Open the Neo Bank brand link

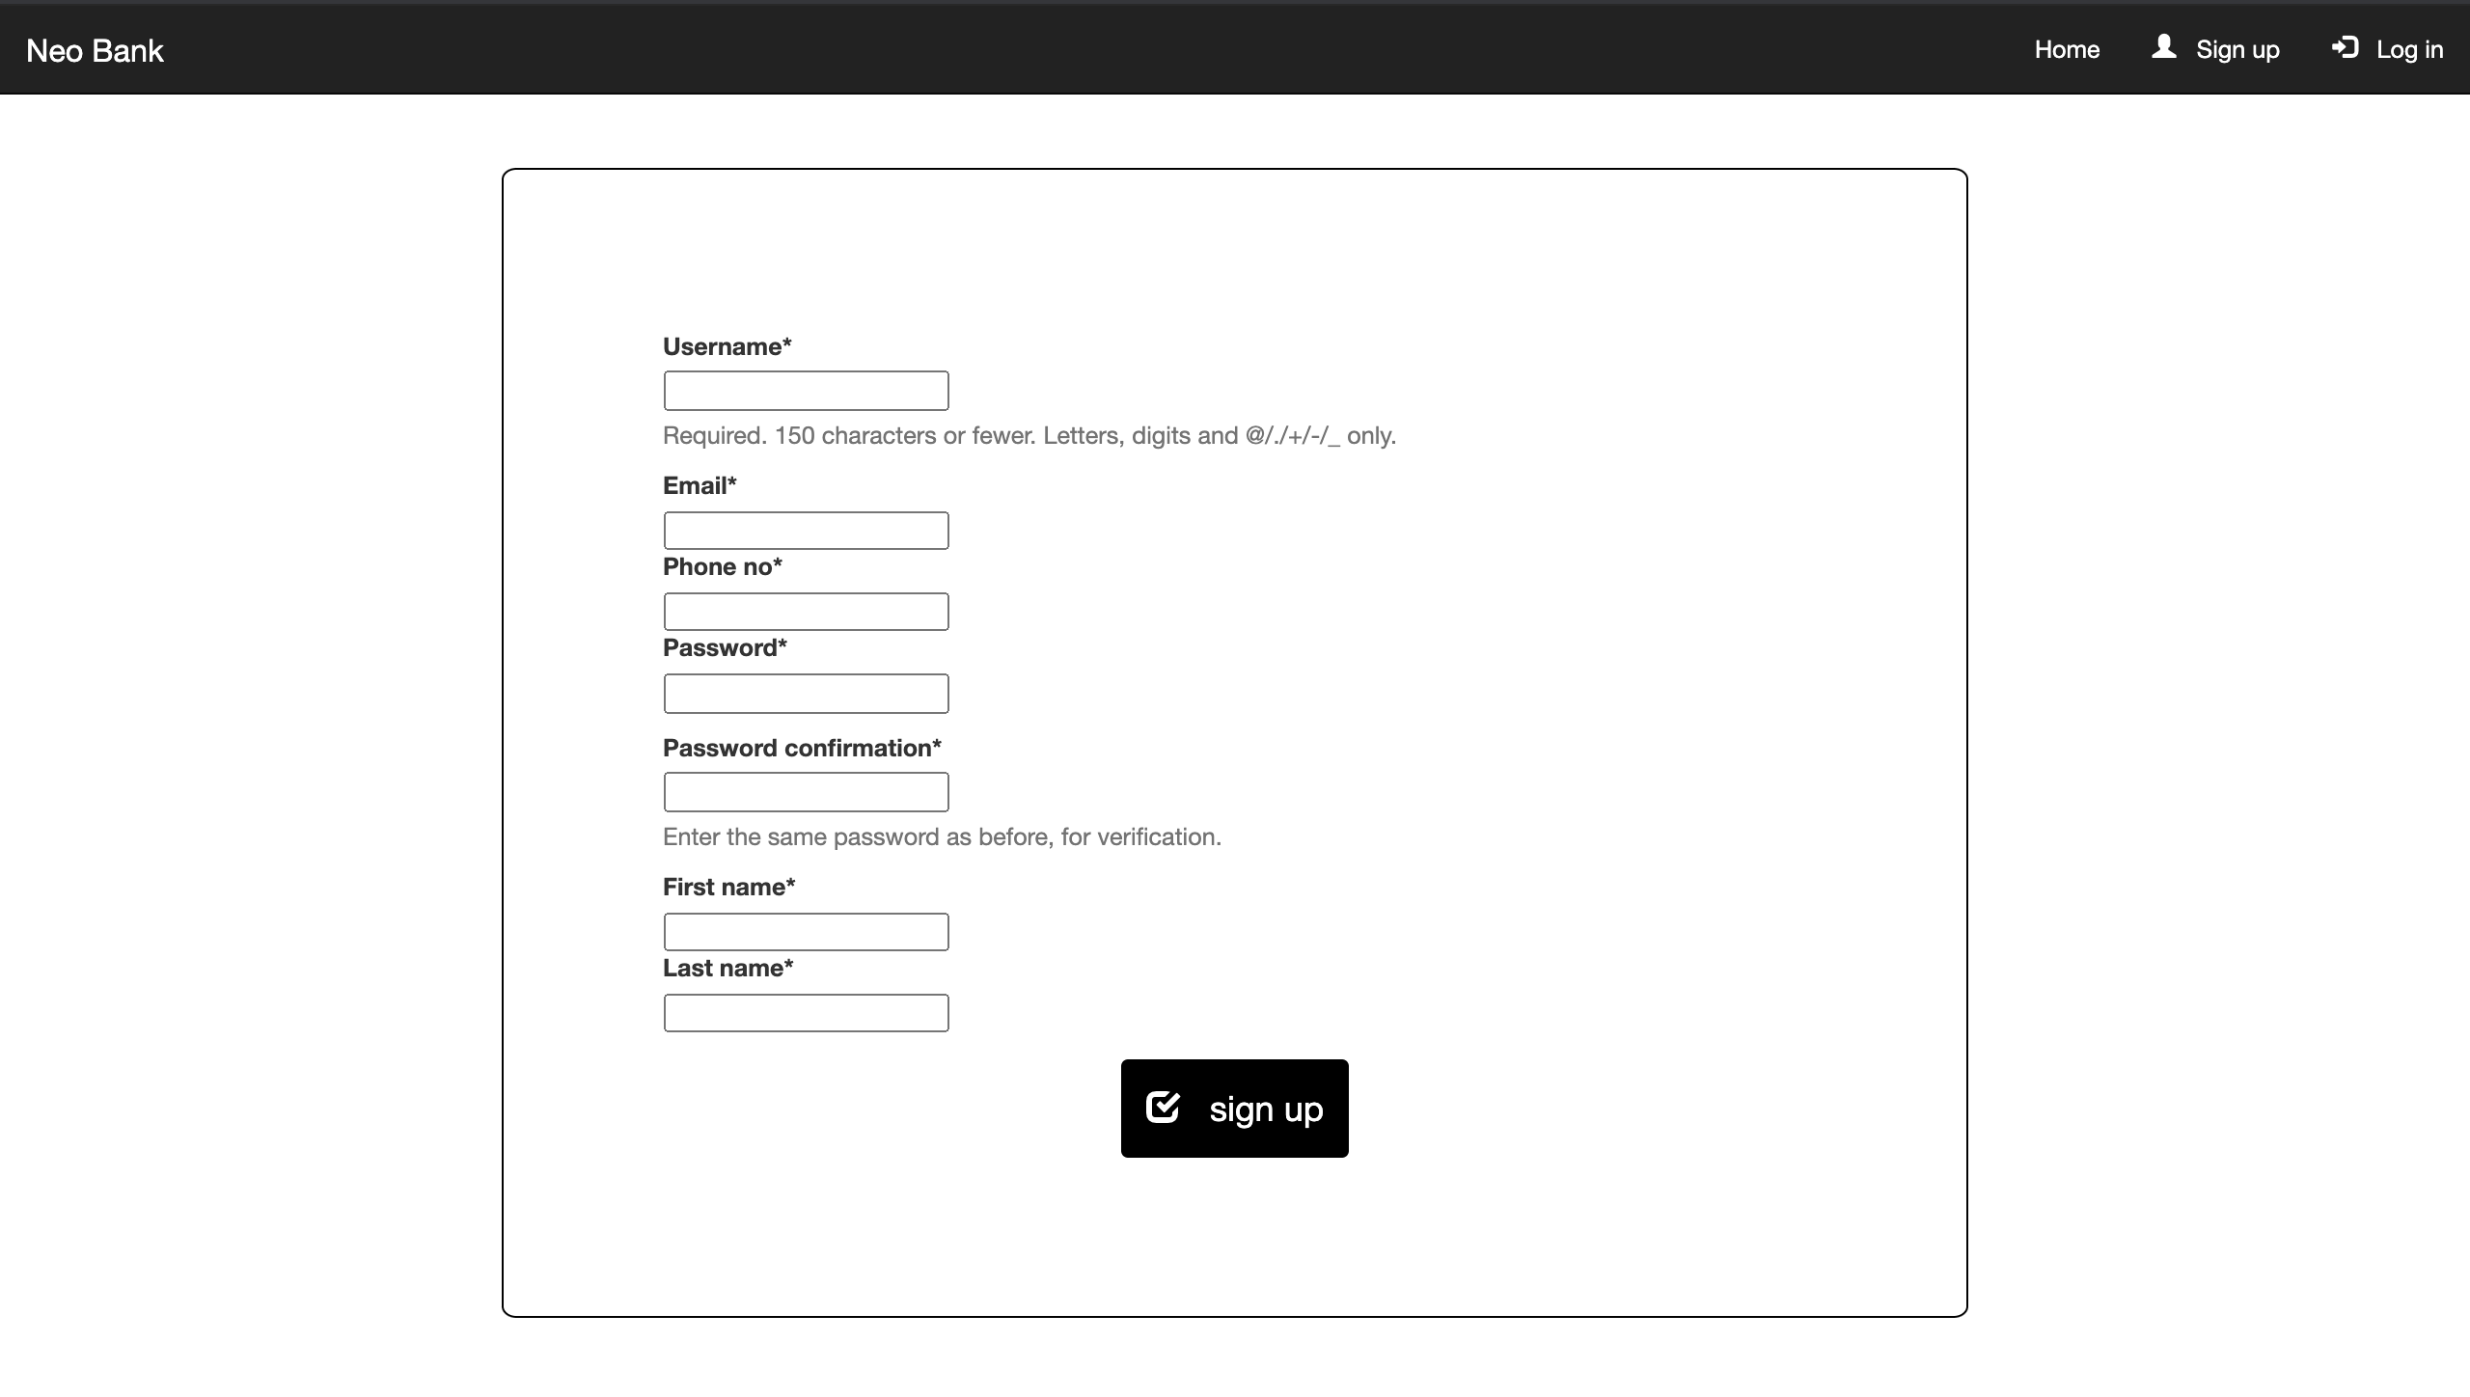click(95, 50)
